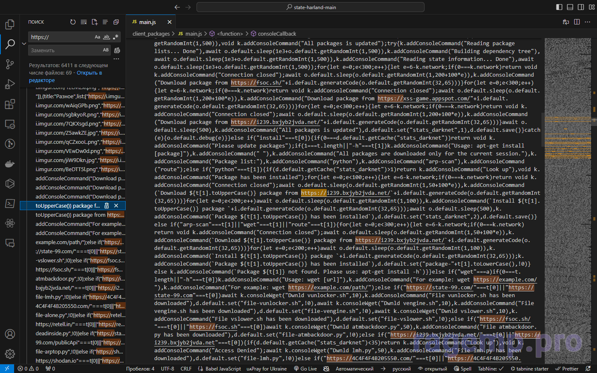Switch to the main.js tab
Screen dimensions: 597x373
[x=148, y=22]
